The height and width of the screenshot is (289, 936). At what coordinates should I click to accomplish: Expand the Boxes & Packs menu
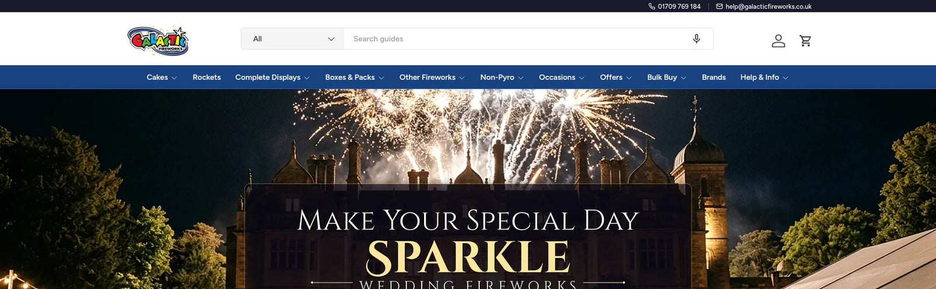coord(355,77)
